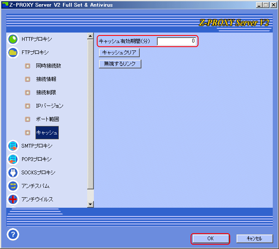
Task: Click the square icon beside IPバージョン
Action: pos(28,106)
